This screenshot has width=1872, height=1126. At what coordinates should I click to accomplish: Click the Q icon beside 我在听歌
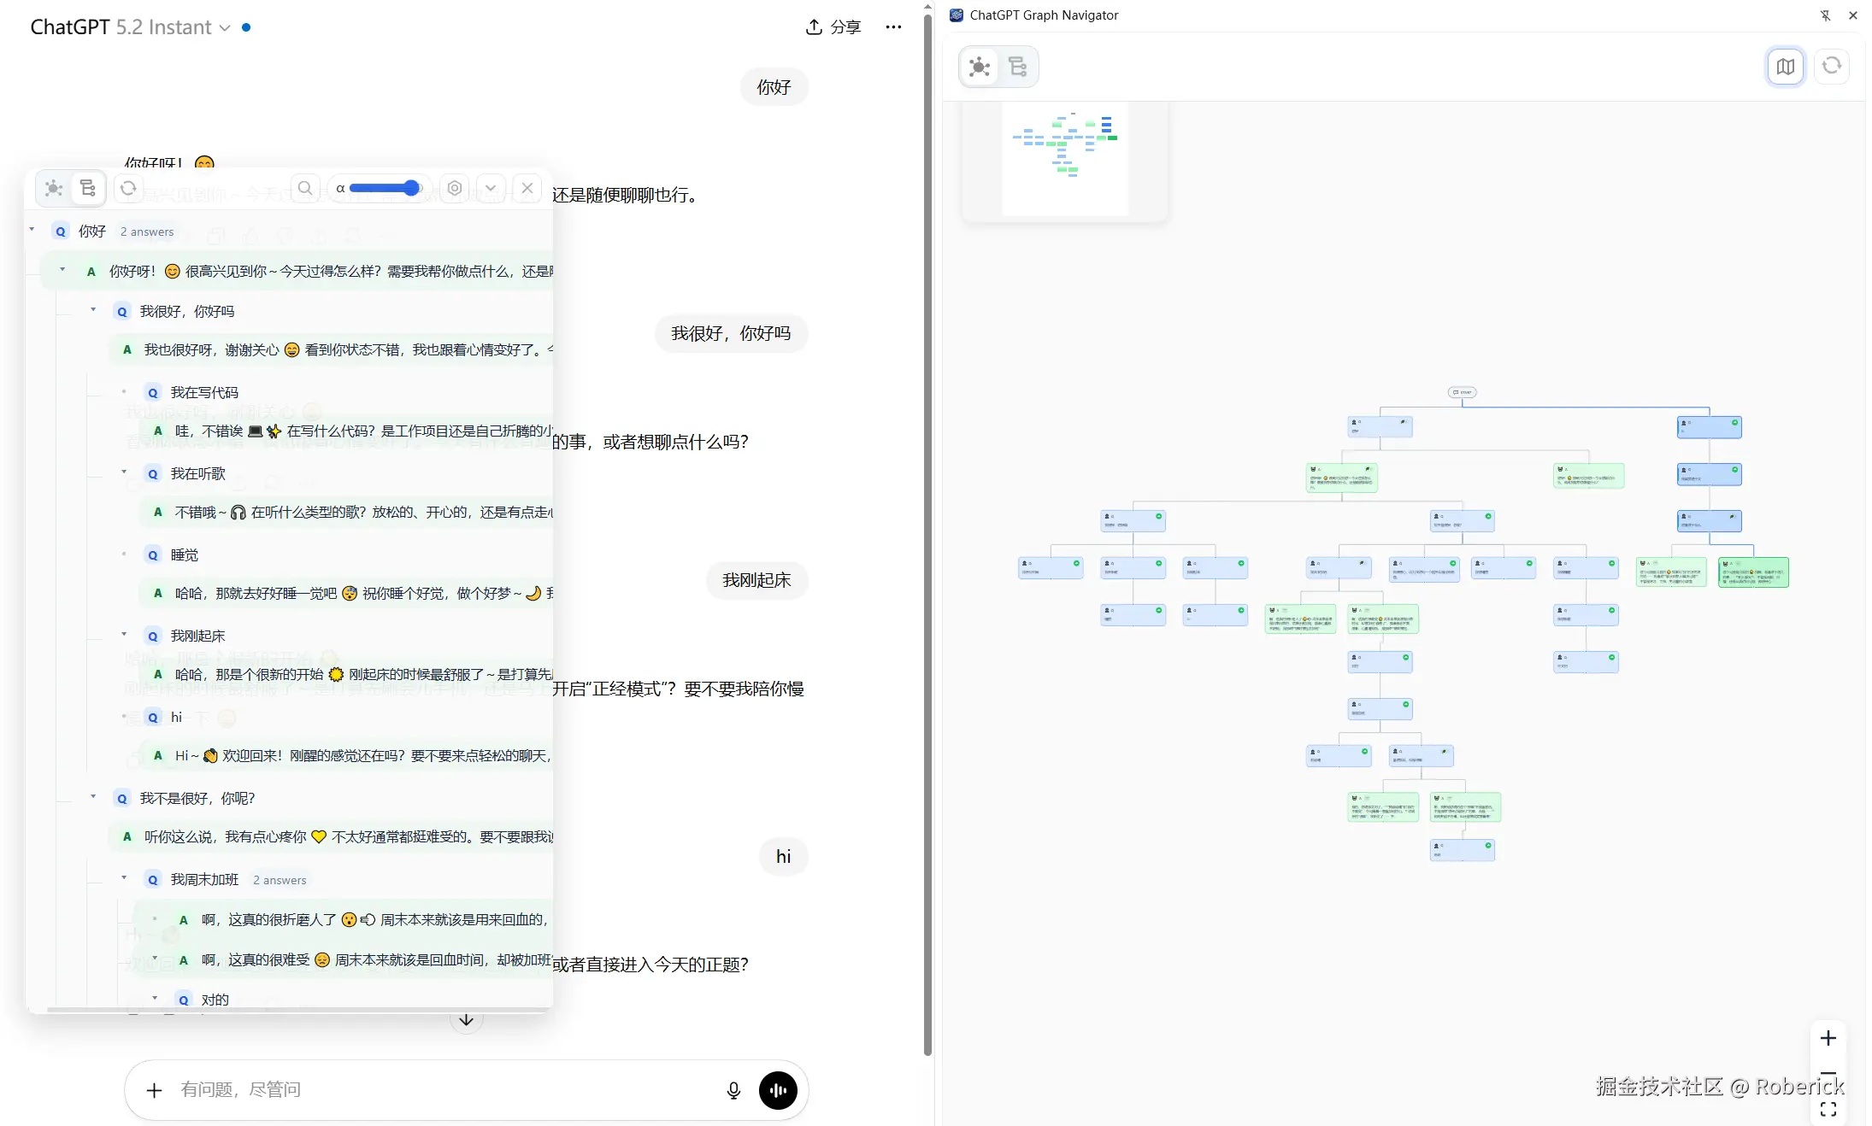153,474
